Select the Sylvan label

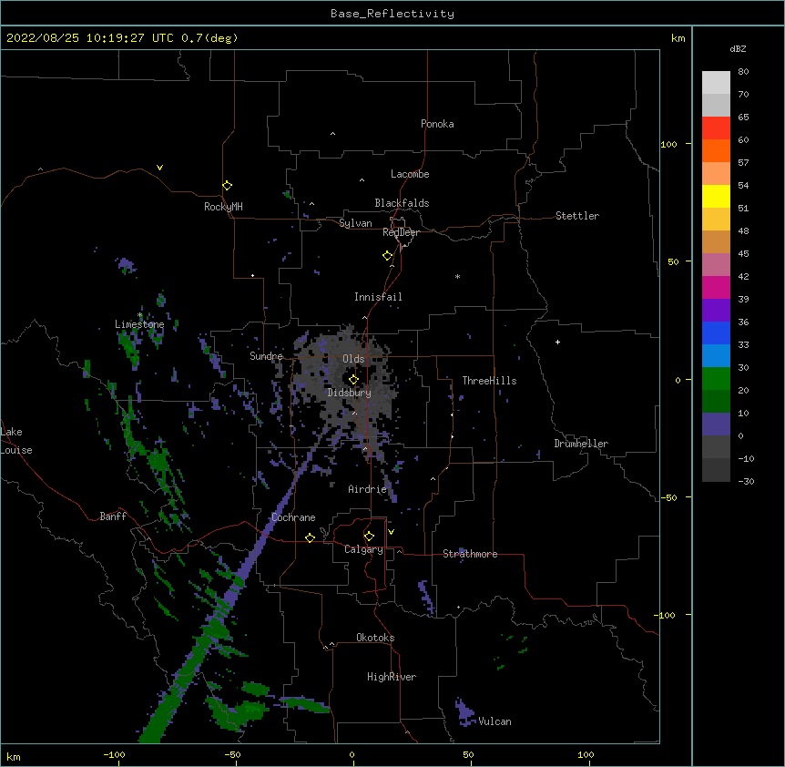click(x=355, y=223)
